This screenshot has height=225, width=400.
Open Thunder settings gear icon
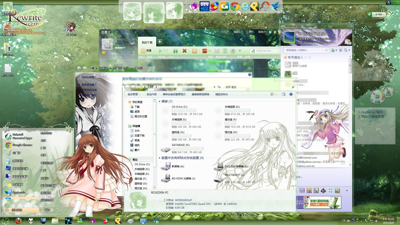pos(233,51)
